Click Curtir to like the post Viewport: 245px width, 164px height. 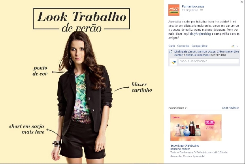[171, 46]
